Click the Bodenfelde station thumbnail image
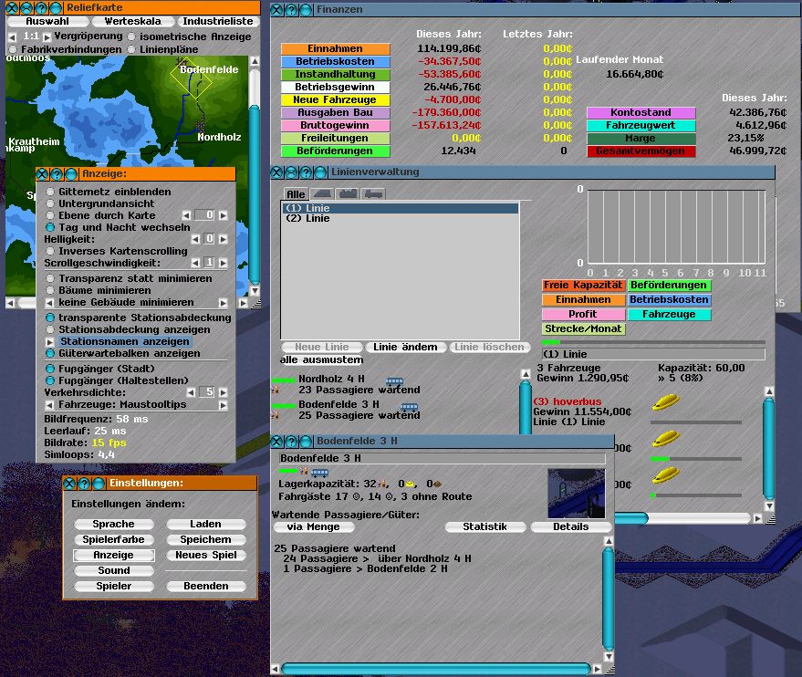The width and height of the screenshot is (802, 677). pyautogui.click(x=574, y=494)
